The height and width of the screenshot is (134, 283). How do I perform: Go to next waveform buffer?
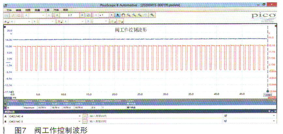[x=82, y=15]
